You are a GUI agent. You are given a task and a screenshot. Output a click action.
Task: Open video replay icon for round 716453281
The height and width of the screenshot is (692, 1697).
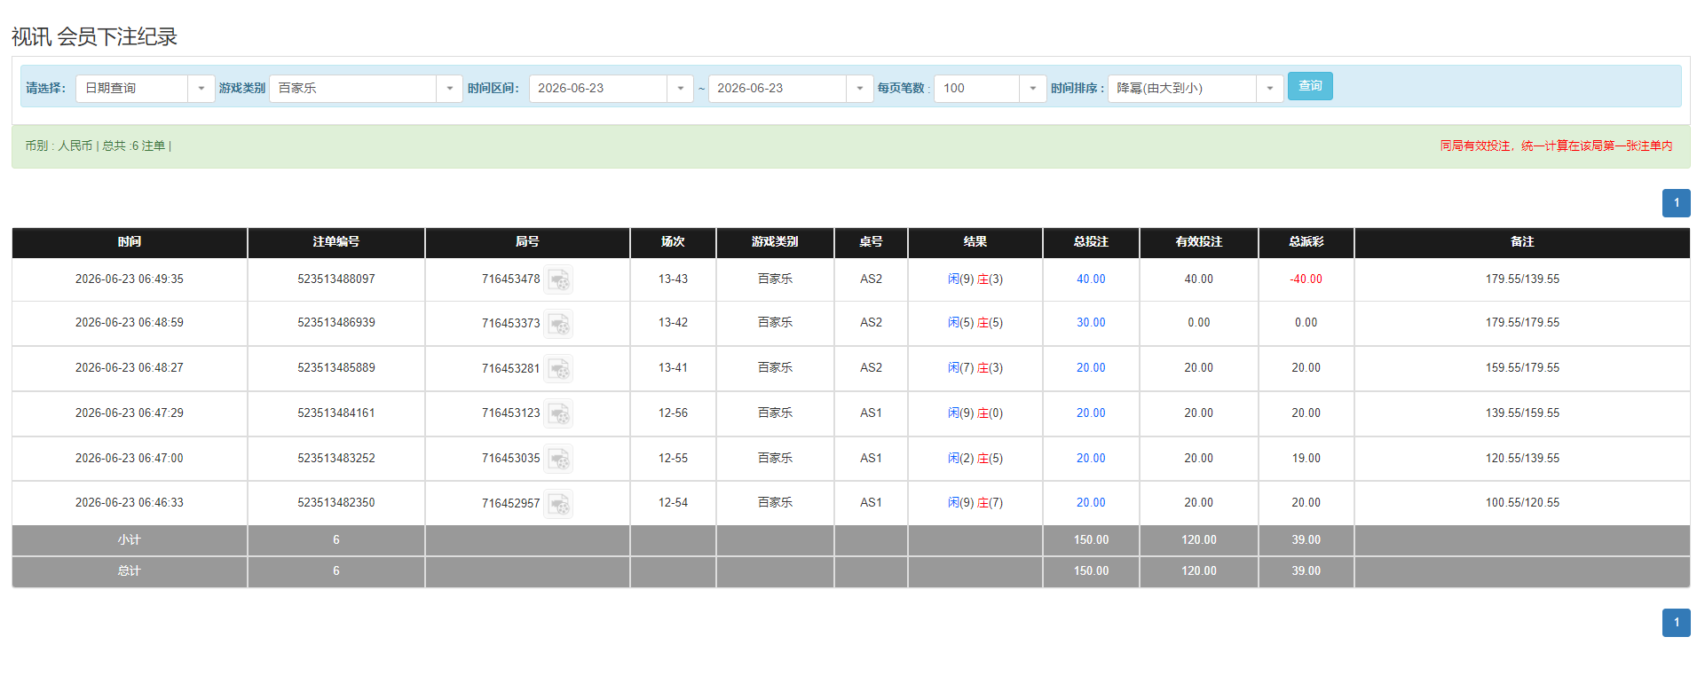(x=558, y=368)
